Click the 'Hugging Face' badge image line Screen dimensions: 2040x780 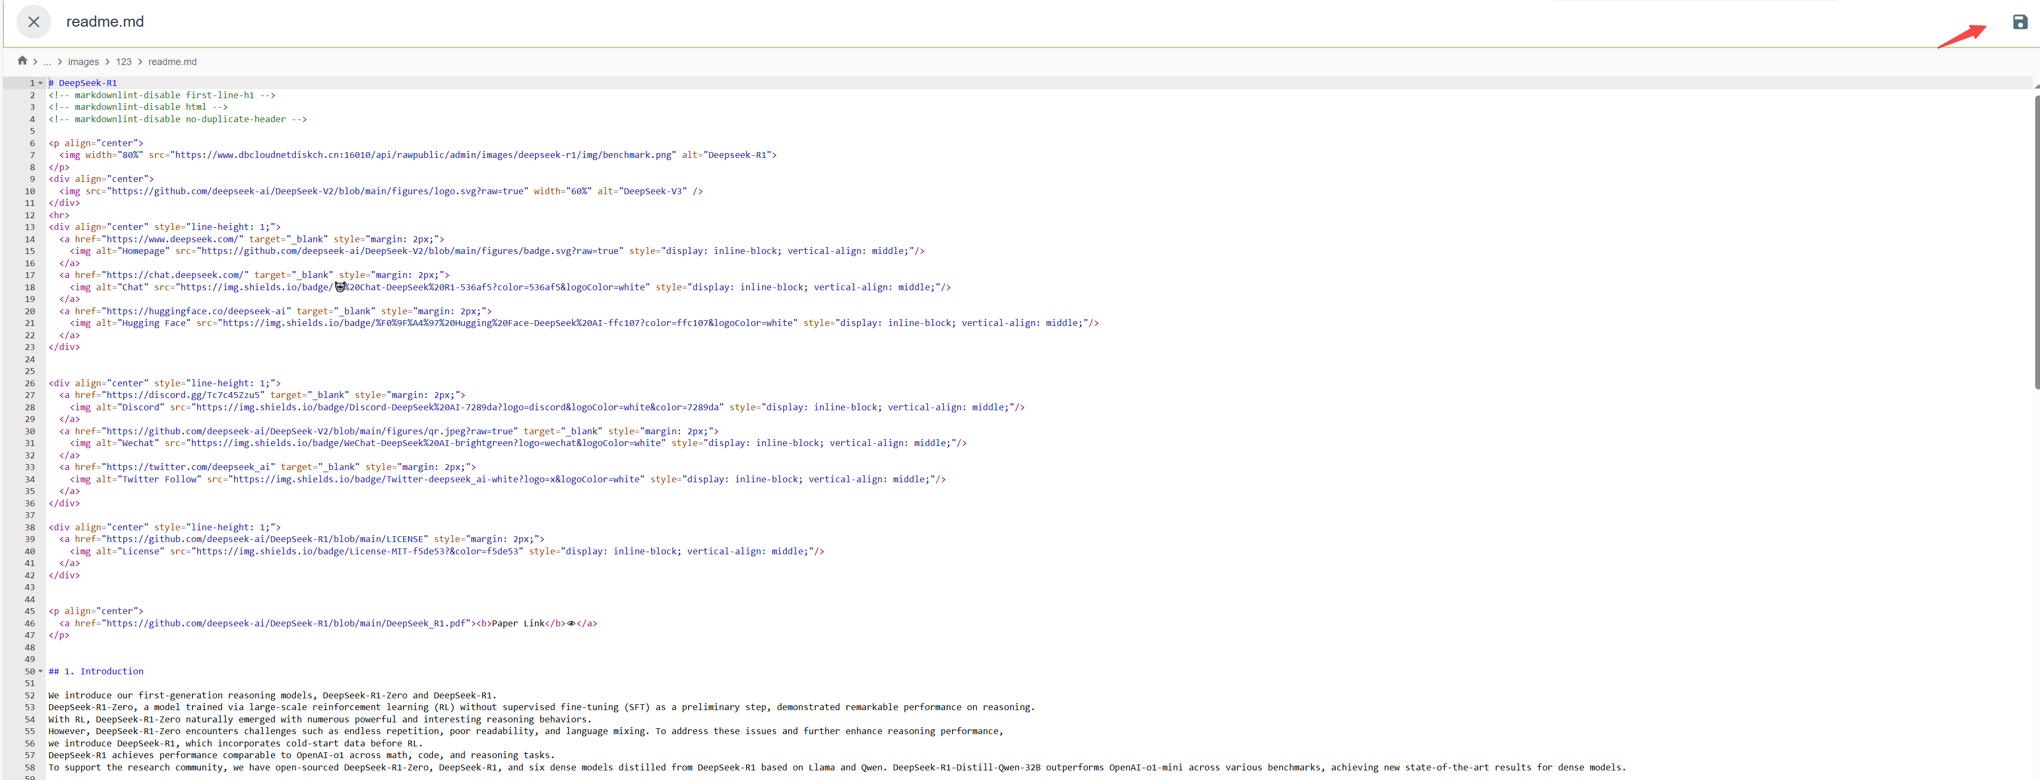[585, 323]
